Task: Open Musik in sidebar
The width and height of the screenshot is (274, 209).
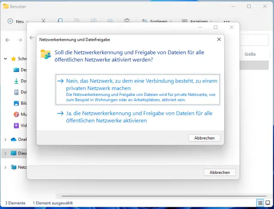Action: 20,114
